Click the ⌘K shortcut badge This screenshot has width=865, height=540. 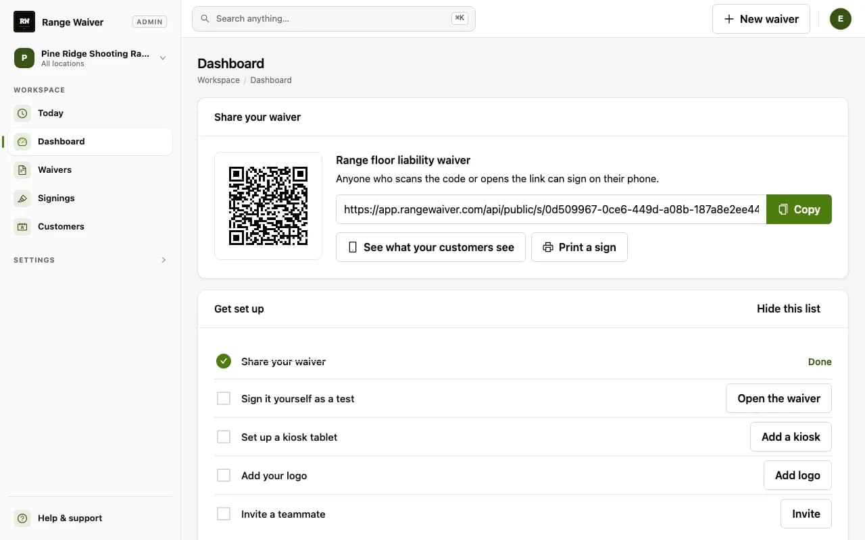(x=460, y=18)
